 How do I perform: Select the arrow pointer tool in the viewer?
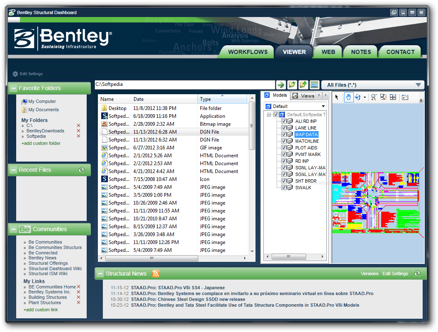[337, 97]
